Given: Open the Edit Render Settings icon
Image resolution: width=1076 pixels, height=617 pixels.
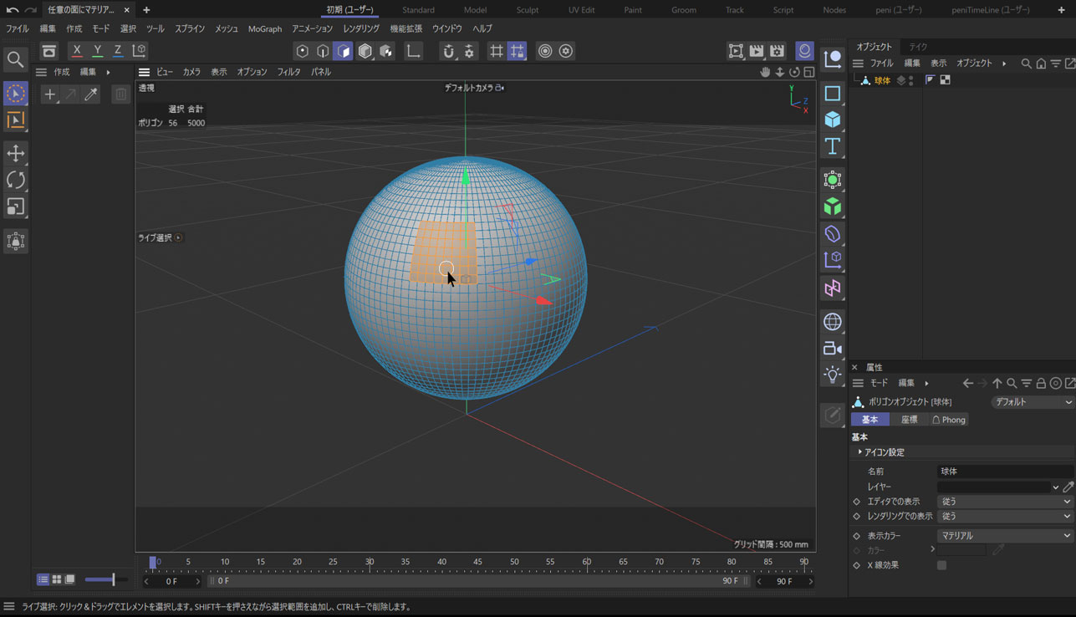Looking at the screenshot, I should click(777, 51).
